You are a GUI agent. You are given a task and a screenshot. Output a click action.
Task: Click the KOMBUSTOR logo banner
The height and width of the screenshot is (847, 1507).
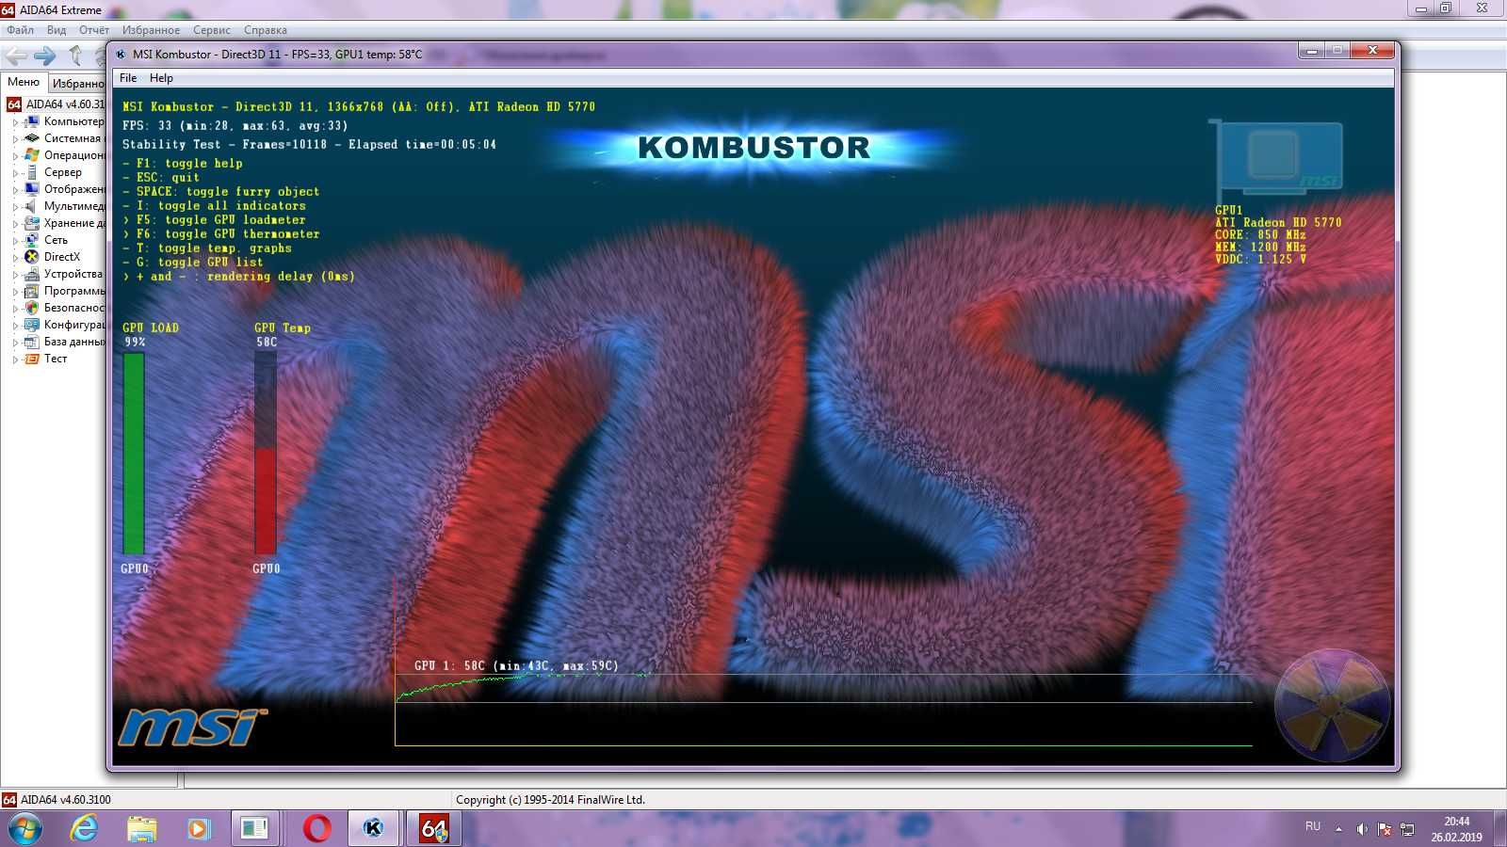(x=753, y=148)
